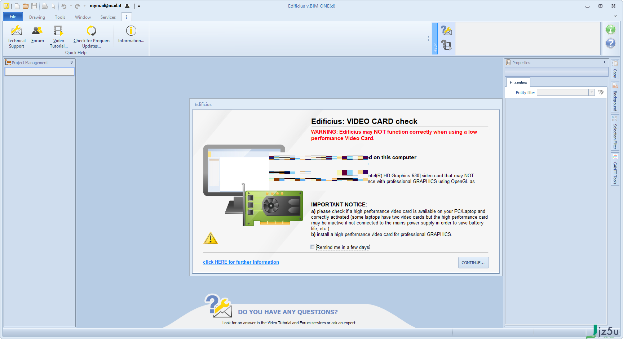
Task: Click the questions envelope icon at bottom
Action: [x=218, y=305]
